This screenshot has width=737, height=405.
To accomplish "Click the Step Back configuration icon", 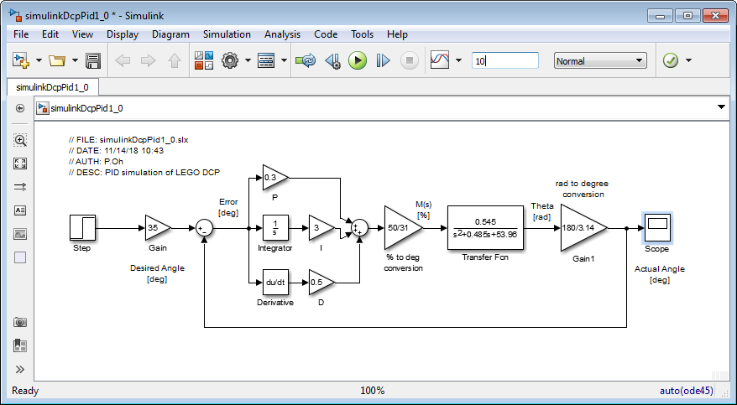I will [332, 61].
